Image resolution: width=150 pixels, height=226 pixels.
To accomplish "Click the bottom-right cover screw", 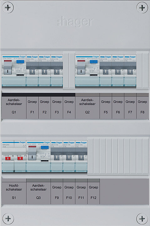I will pos(142,218).
